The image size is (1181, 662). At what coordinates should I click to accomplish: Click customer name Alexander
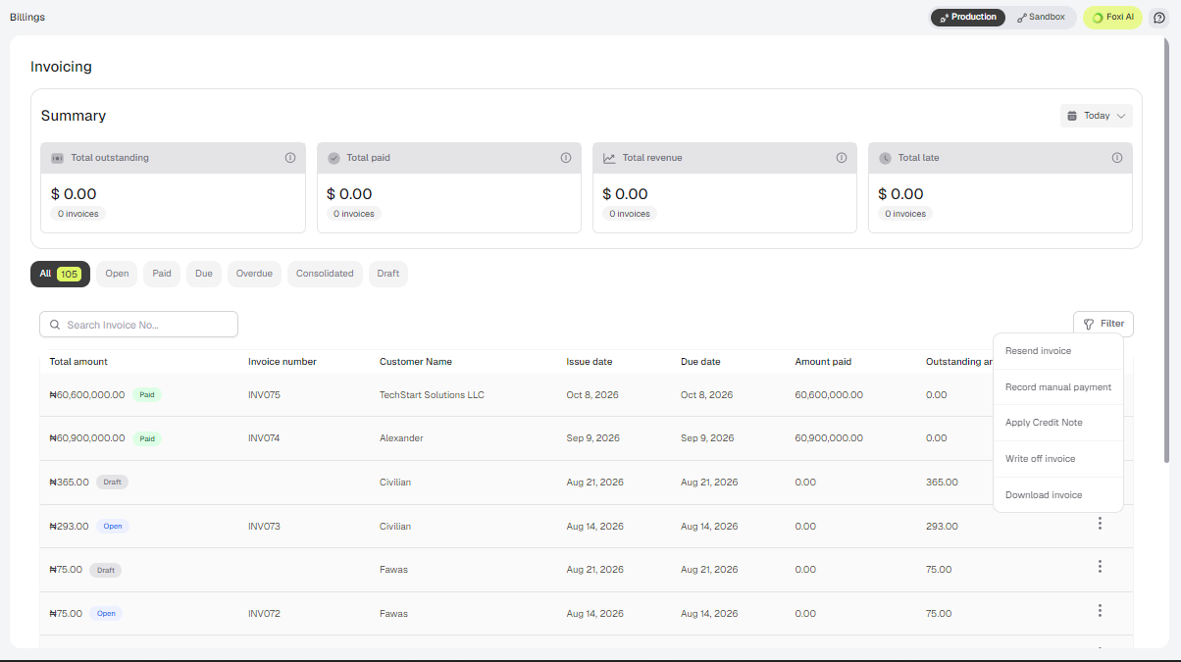[401, 438]
